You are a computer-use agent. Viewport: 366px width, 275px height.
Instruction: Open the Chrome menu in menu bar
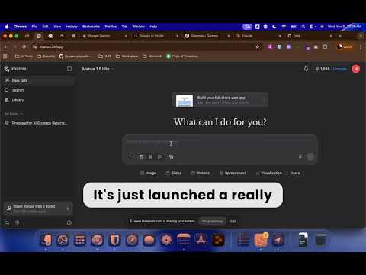20,27
